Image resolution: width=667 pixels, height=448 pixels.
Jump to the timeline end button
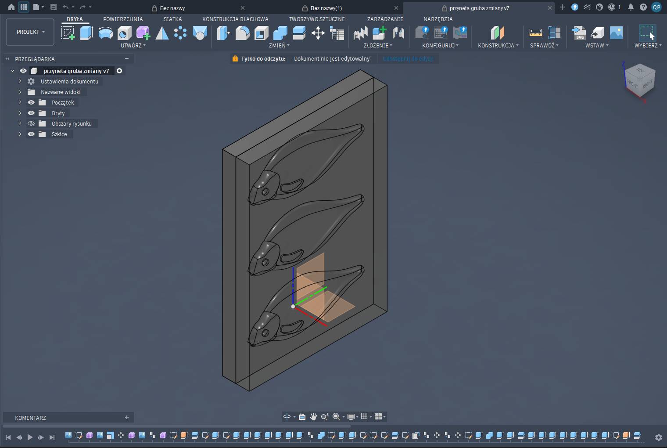click(52, 437)
